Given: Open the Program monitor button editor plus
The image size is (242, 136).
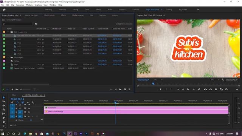Looking at the screenshot, I should click(x=237, y=90).
